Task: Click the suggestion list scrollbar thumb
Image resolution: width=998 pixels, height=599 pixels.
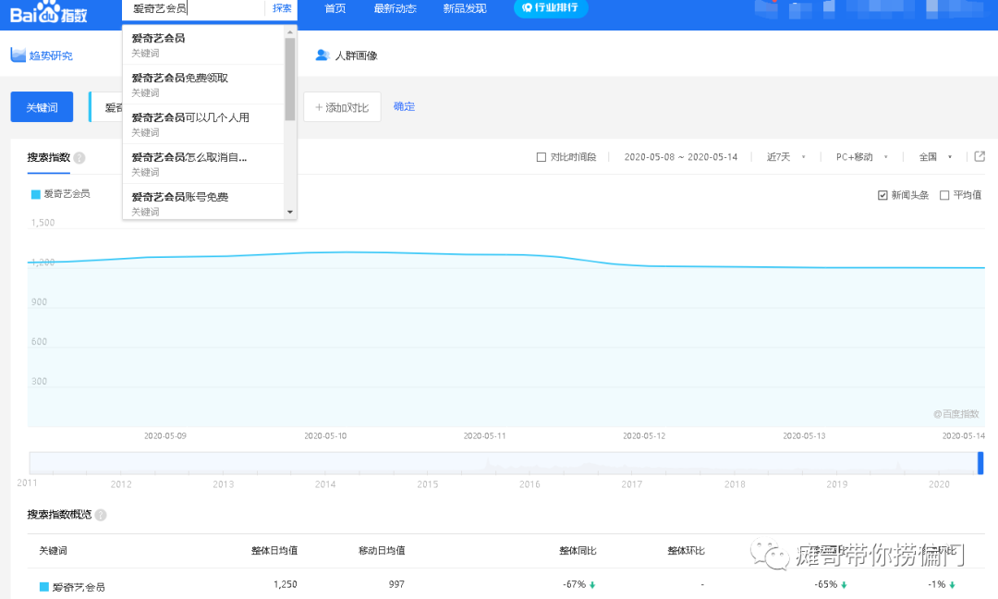Action: (x=290, y=79)
